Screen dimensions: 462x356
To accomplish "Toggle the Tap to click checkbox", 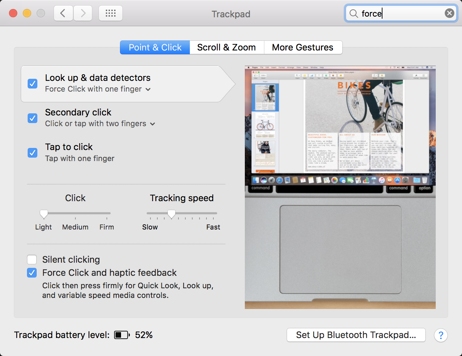I will 33,152.
